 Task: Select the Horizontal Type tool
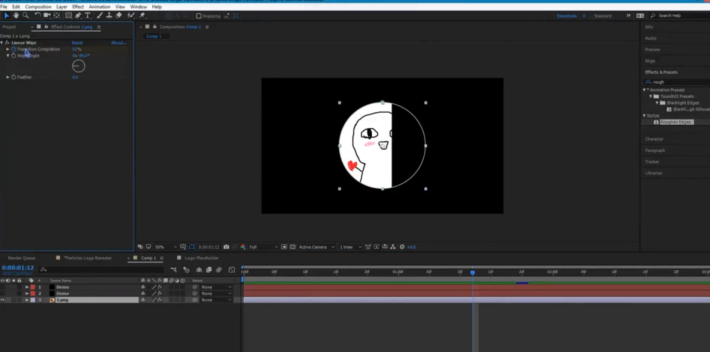click(88, 15)
